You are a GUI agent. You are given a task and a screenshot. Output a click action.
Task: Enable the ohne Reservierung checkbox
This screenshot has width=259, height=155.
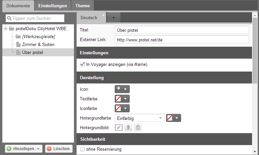point(82,149)
